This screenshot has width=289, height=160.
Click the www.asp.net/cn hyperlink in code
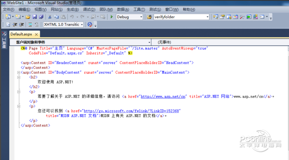(163, 96)
